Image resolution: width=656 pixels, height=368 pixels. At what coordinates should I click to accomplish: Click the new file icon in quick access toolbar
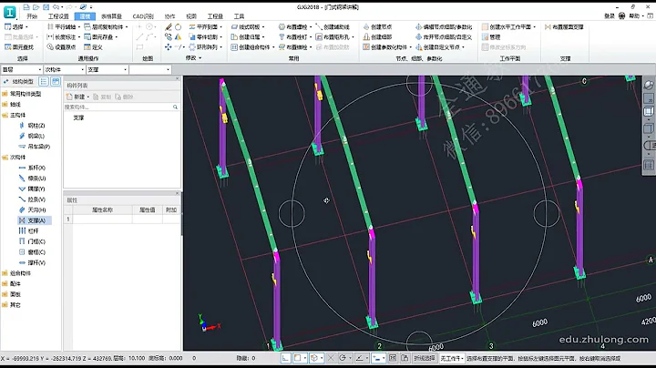pos(26,6)
